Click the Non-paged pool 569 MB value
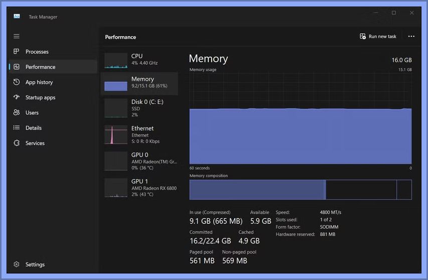 tap(234, 260)
